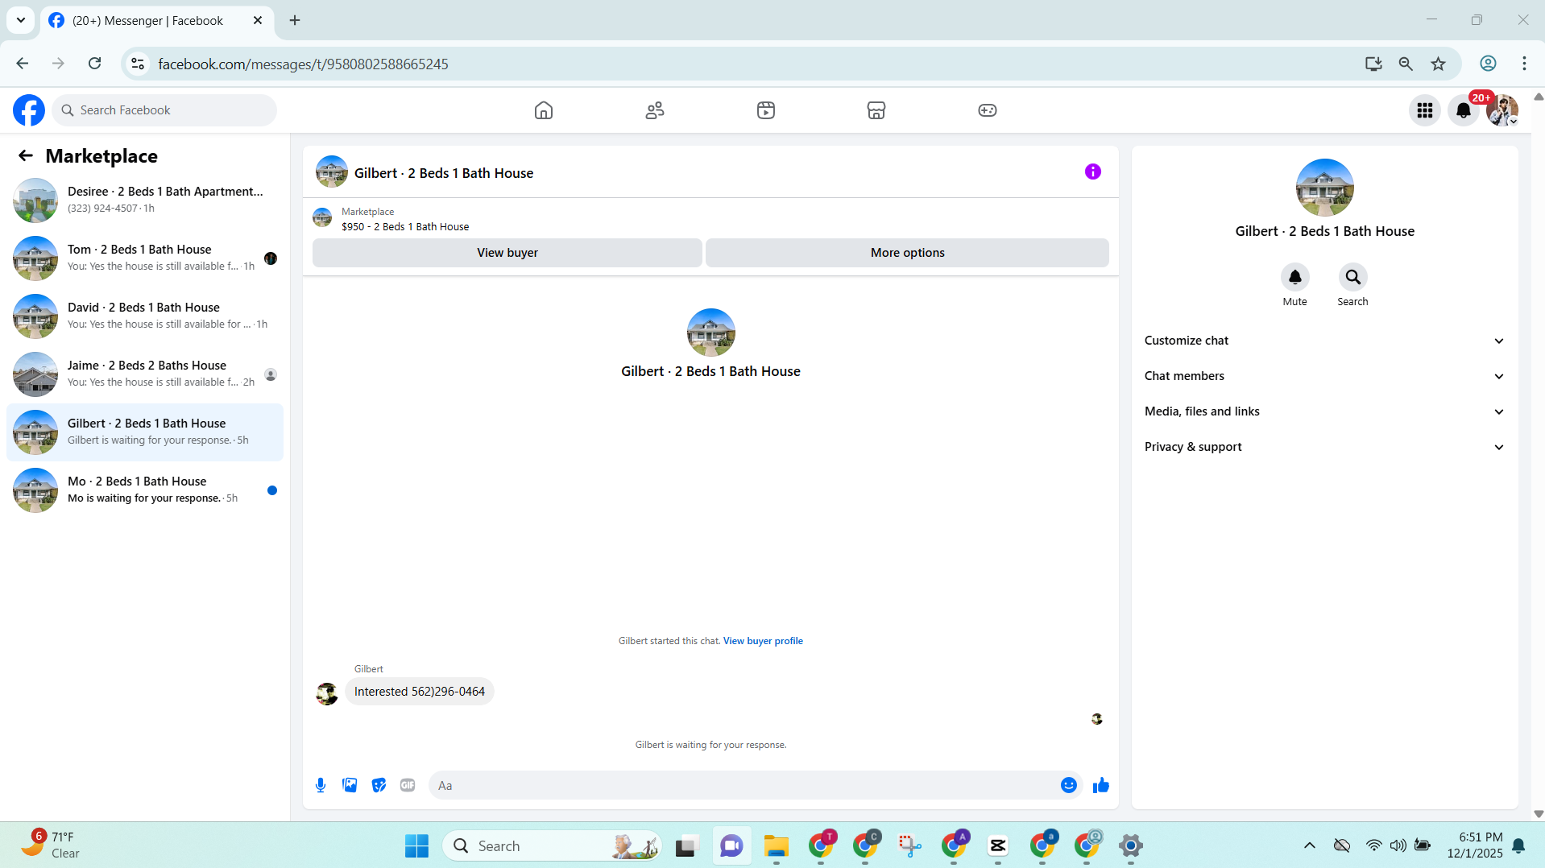Expand Customize chat section
Viewport: 1545px width, 868px height.
(x=1324, y=341)
